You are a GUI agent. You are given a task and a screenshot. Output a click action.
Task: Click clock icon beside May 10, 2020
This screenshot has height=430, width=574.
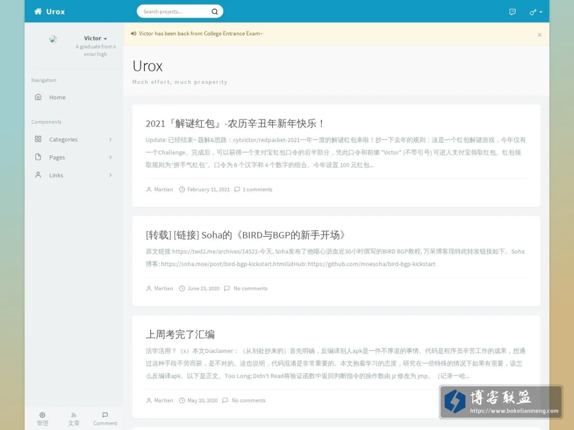pyautogui.click(x=182, y=400)
